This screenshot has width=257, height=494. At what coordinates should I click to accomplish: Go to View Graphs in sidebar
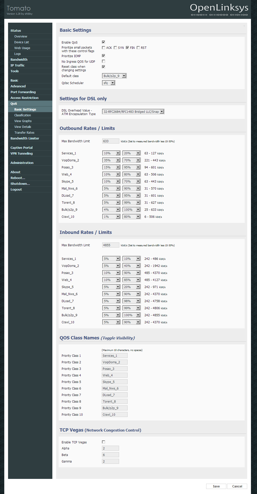[23, 121]
